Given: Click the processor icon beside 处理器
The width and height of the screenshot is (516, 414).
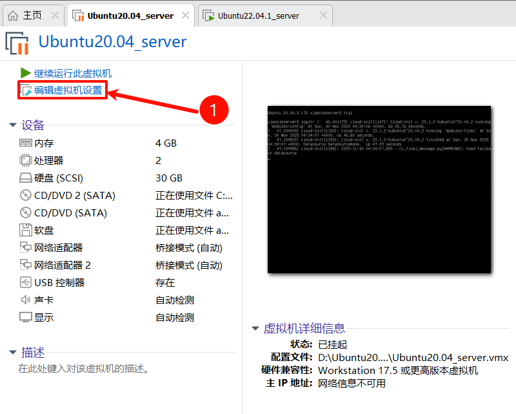Looking at the screenshot, I should tap(25, 160).
